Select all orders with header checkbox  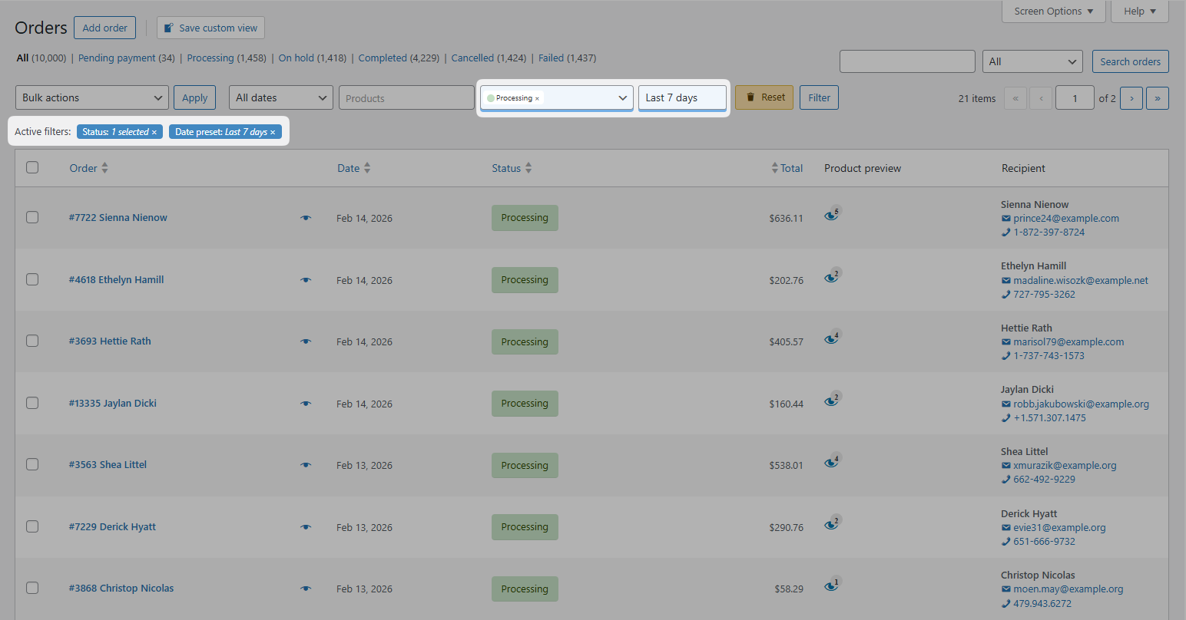32,167
